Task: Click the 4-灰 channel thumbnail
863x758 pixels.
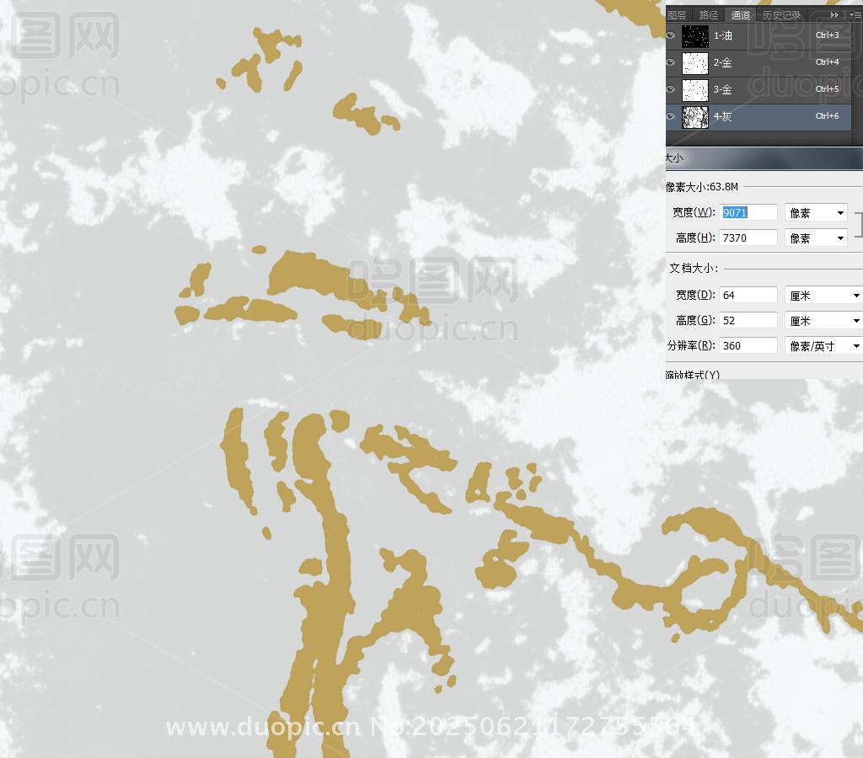Action: (695, 116)
